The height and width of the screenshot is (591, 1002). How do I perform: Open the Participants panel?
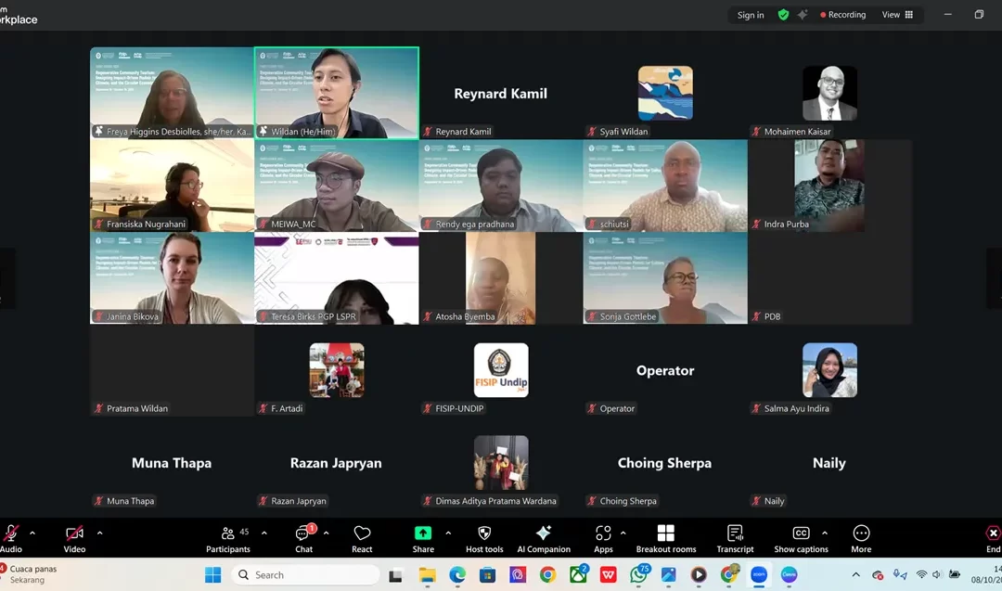[228, 538]
